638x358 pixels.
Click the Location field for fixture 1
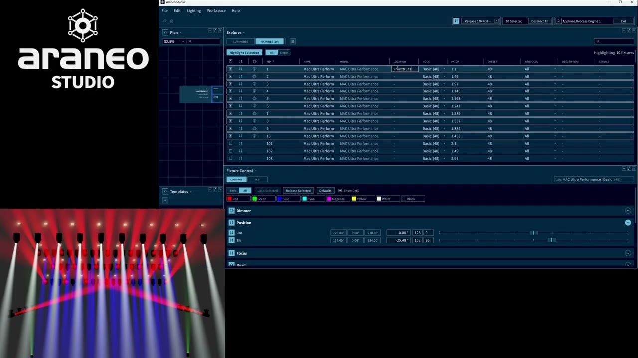tap(405, 69)
